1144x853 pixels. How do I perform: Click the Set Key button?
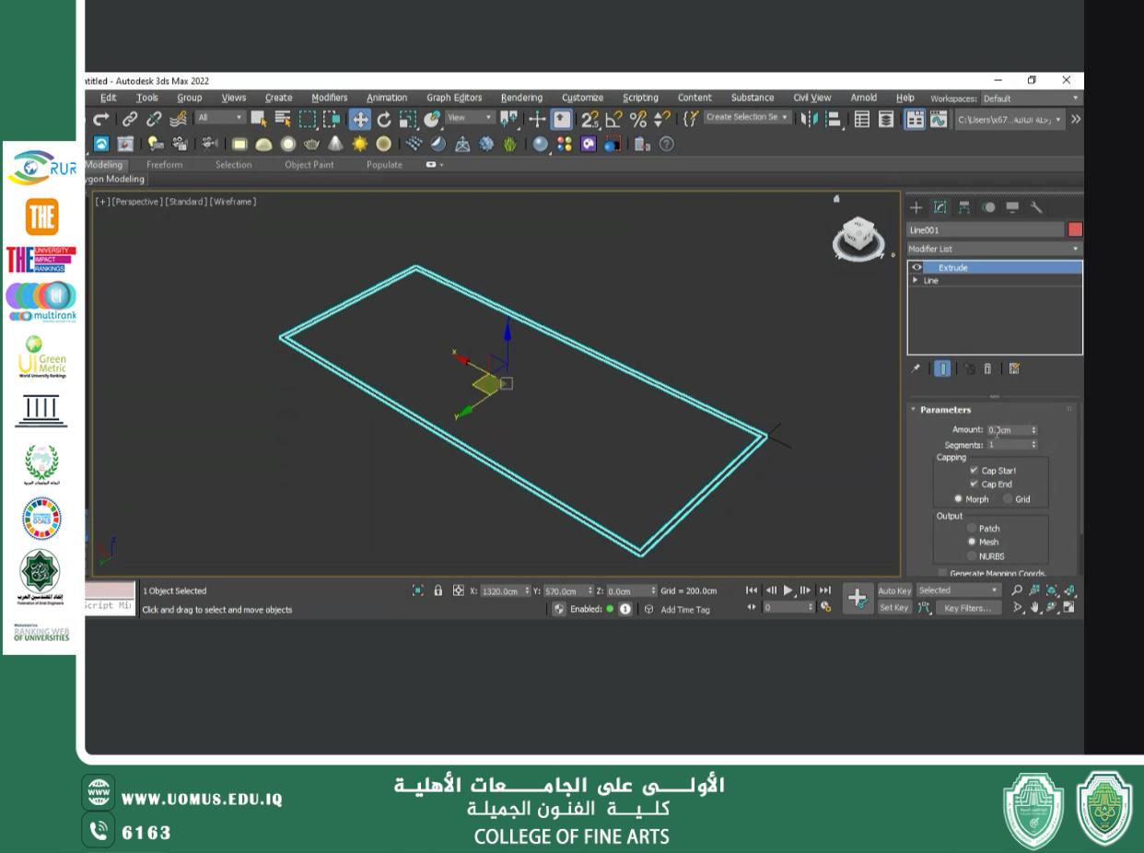(894, 607)
